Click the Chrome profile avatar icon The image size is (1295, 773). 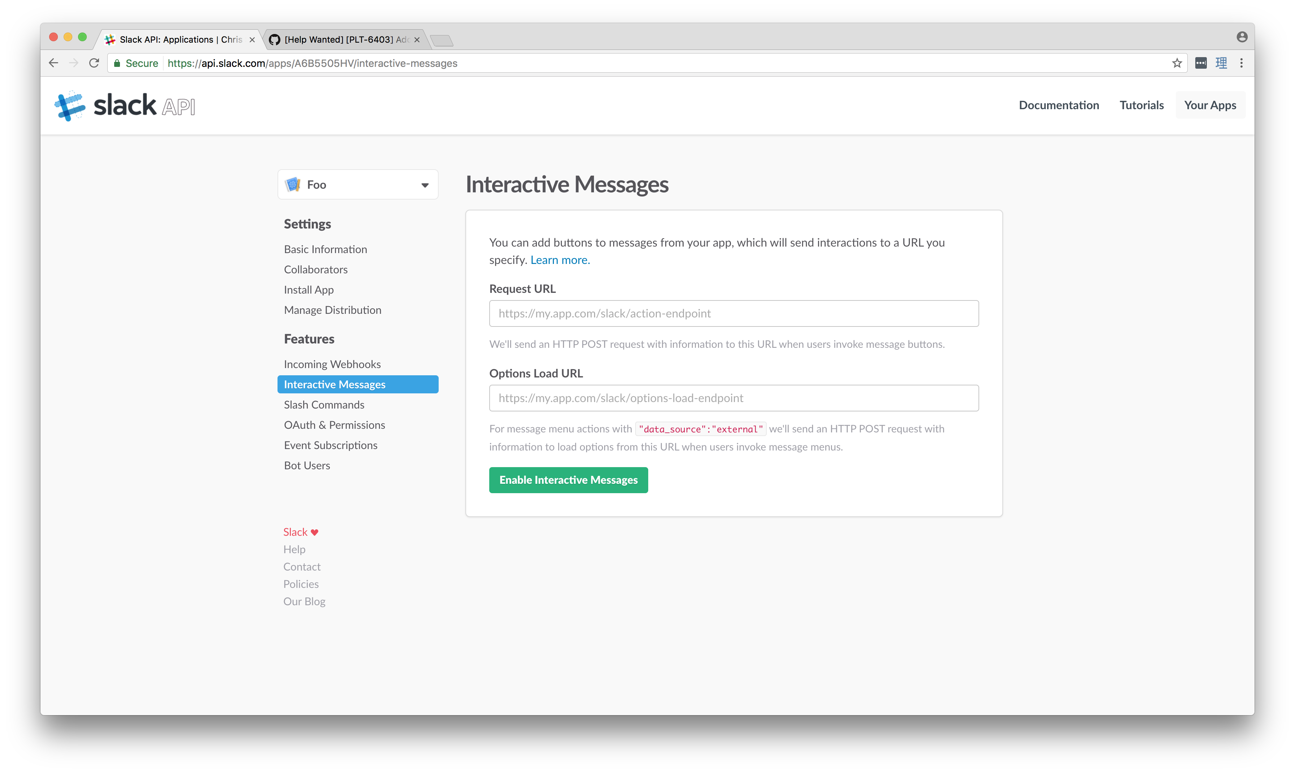click(1242, 37)
